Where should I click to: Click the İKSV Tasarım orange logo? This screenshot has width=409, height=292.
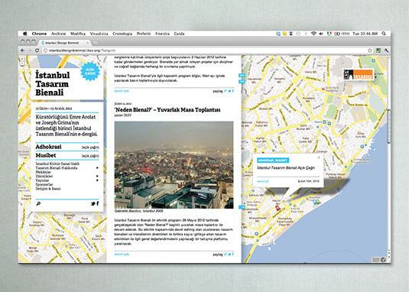pyautogui.click(x=358, y=75)
